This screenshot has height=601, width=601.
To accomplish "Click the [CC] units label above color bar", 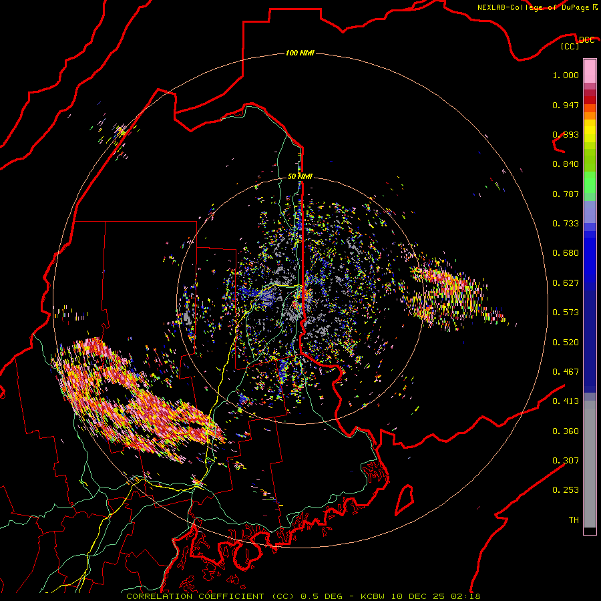I will click(x=570, y=46).
